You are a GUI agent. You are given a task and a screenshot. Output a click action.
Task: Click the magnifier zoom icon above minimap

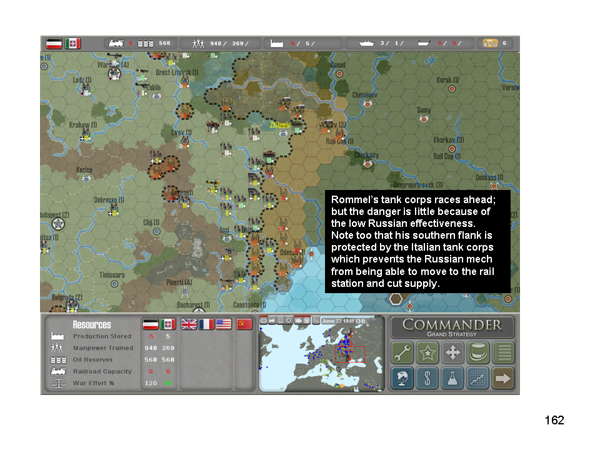[316, 321]
